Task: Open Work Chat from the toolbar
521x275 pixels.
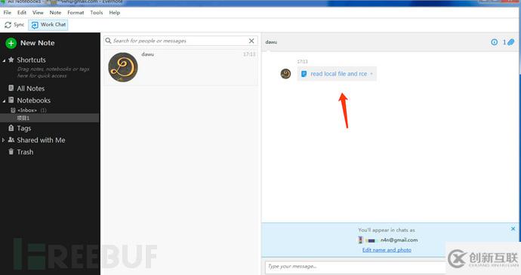Action: 48,25
